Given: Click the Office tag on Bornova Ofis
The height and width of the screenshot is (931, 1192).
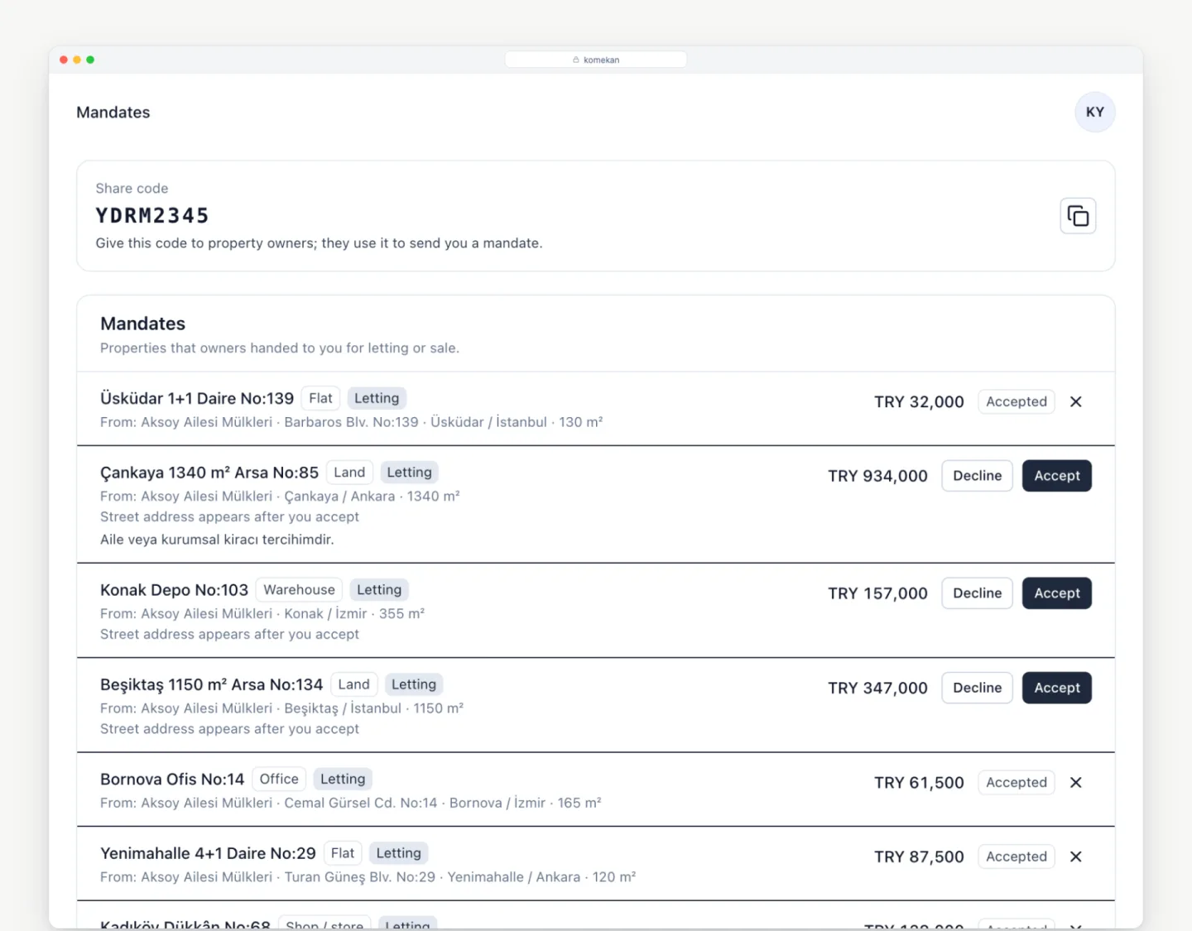Looking at the screenshot, I should point(279,779).
